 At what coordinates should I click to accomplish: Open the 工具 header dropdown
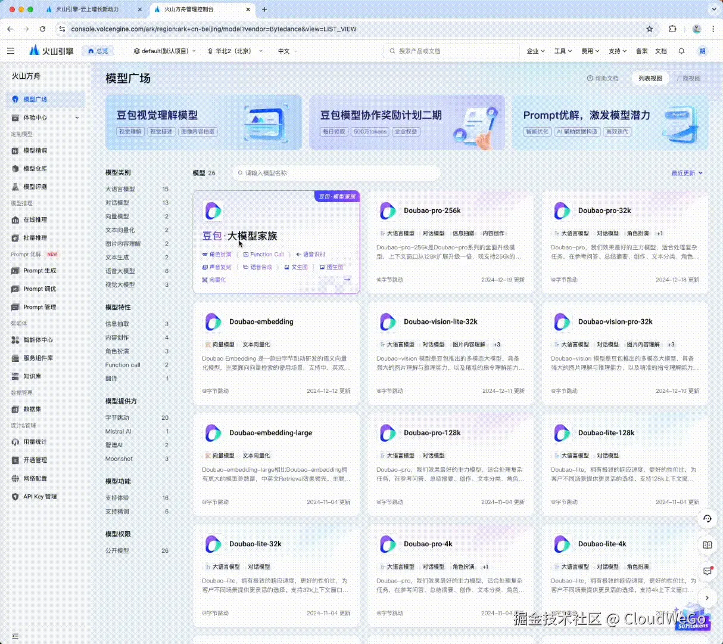(x=563, y=51)
